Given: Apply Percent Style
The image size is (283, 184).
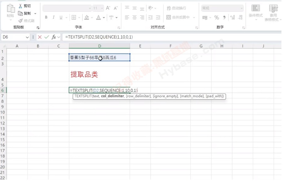Looking at the screenshot, I should tap(217, 18).
